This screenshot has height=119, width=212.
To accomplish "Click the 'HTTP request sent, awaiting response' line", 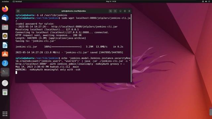I will pos(49,35).
